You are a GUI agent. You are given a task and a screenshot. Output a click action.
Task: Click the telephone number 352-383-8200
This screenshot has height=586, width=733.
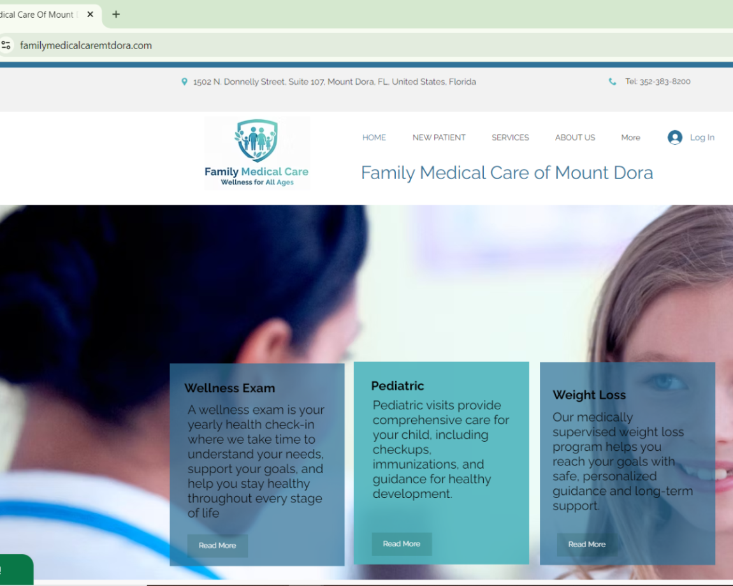664,82
